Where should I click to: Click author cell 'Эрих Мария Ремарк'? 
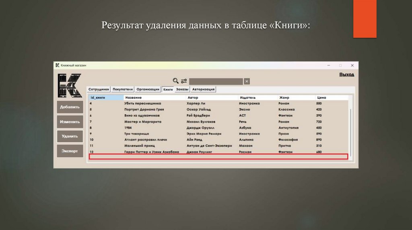coord(204,134)
